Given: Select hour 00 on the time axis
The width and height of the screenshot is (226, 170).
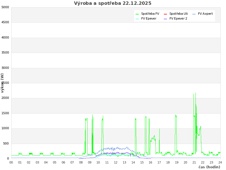Looking at the screenshot, I should [x=11, y=162].
